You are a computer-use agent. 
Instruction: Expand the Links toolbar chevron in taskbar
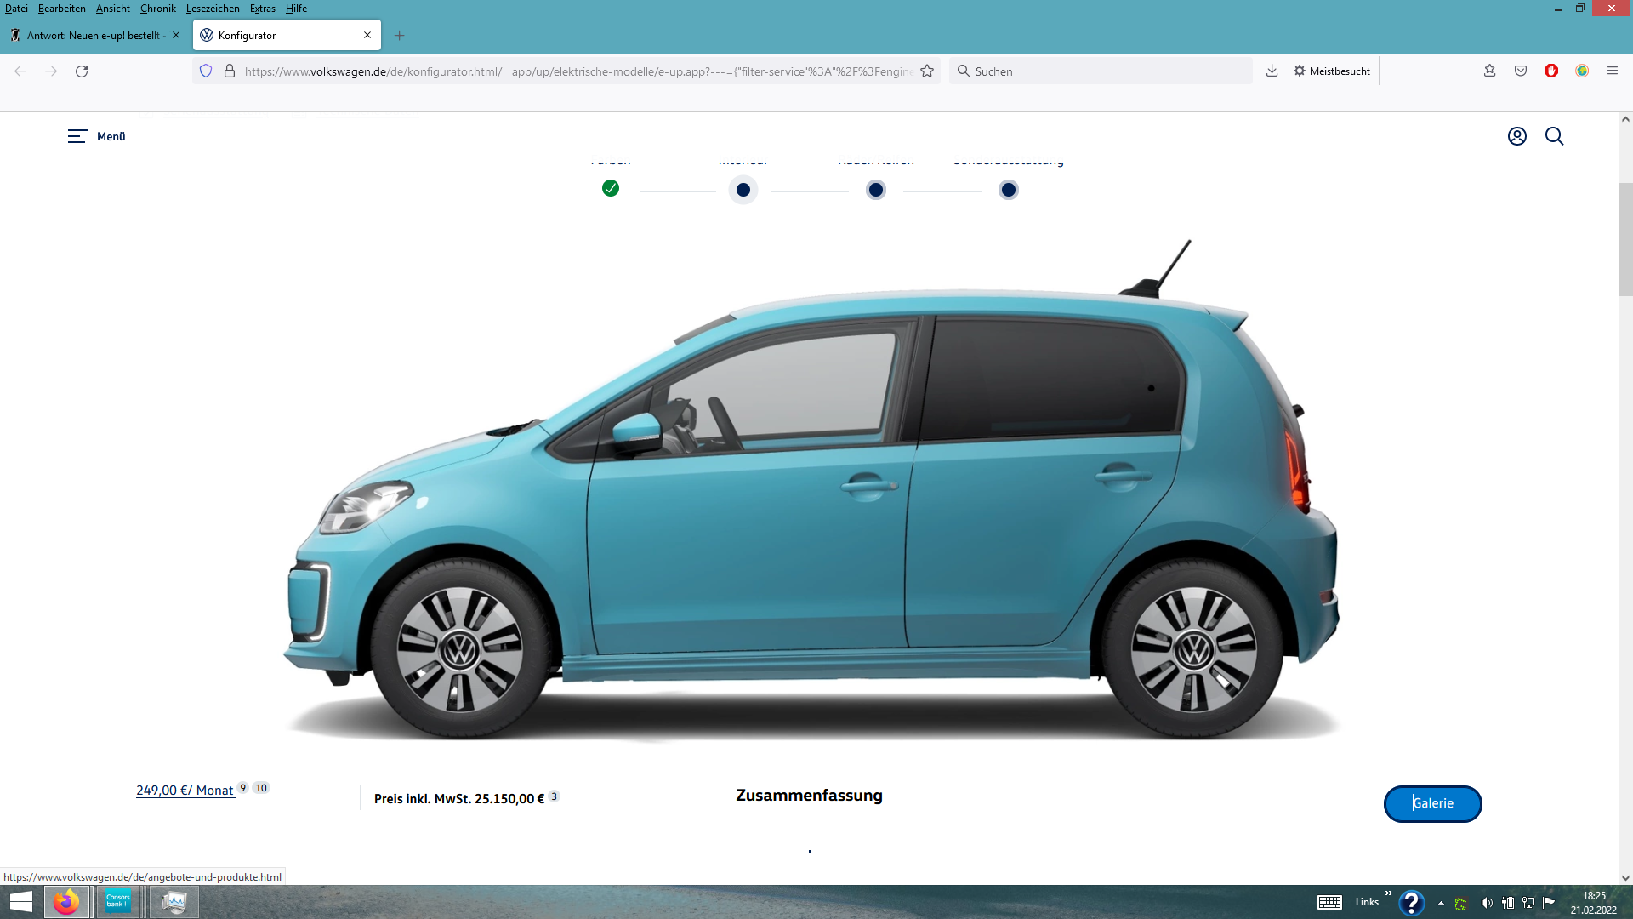pyautogui.click(x=1388, y=893)
